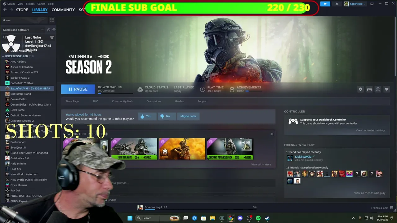
Task: Go back with the arrow
Action: tap(5, 10)
